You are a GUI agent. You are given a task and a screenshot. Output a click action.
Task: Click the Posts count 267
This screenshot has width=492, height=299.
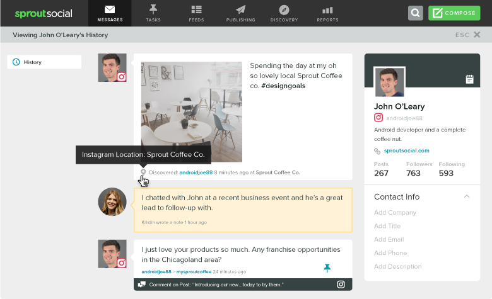pos(381,173)
